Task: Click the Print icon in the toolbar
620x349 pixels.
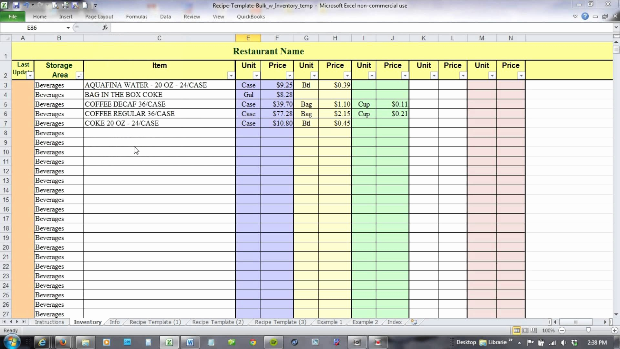Action: pyautogui.click(x=66, y=5)
